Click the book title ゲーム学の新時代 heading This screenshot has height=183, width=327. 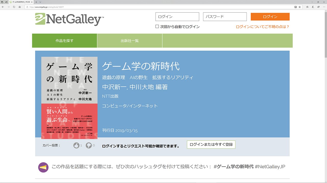pos(141,67)
